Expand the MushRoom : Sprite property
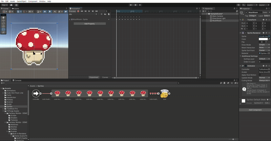This screenshot has height=141, width=271. (x=70, y=20)
